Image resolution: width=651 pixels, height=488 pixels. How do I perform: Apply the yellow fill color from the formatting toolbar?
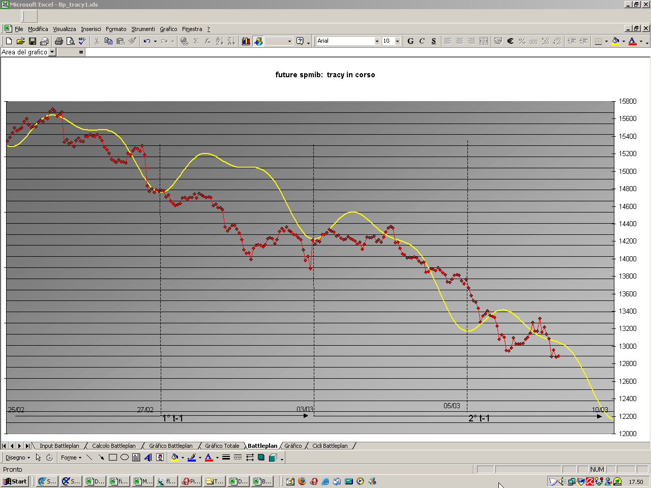pos(615,41)
